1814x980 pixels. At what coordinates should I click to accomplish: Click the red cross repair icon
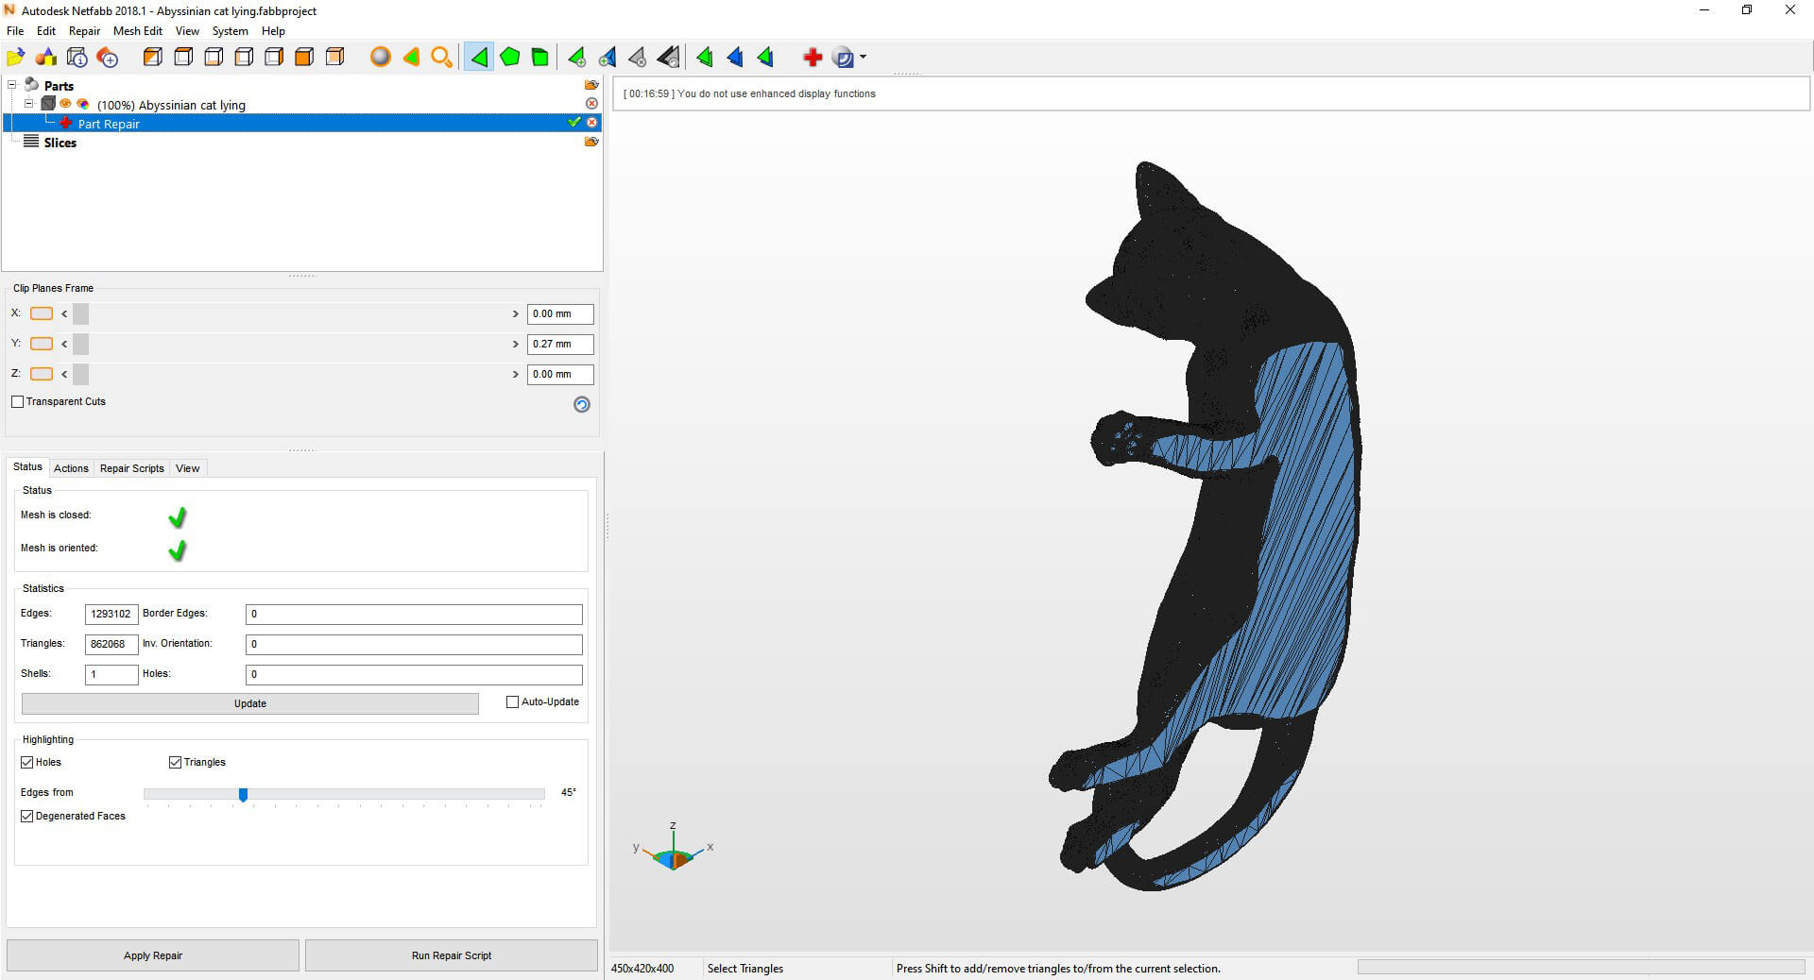pos(812,58)
